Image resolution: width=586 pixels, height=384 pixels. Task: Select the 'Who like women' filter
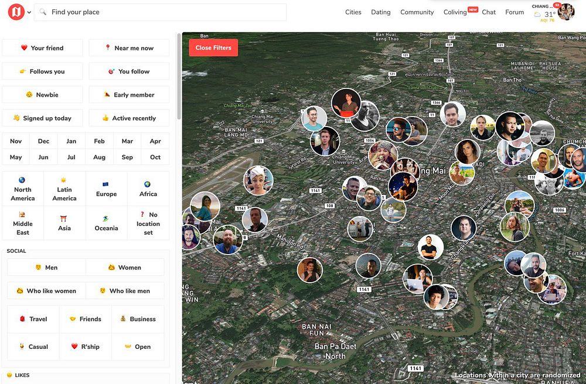(x=46, y=291)
